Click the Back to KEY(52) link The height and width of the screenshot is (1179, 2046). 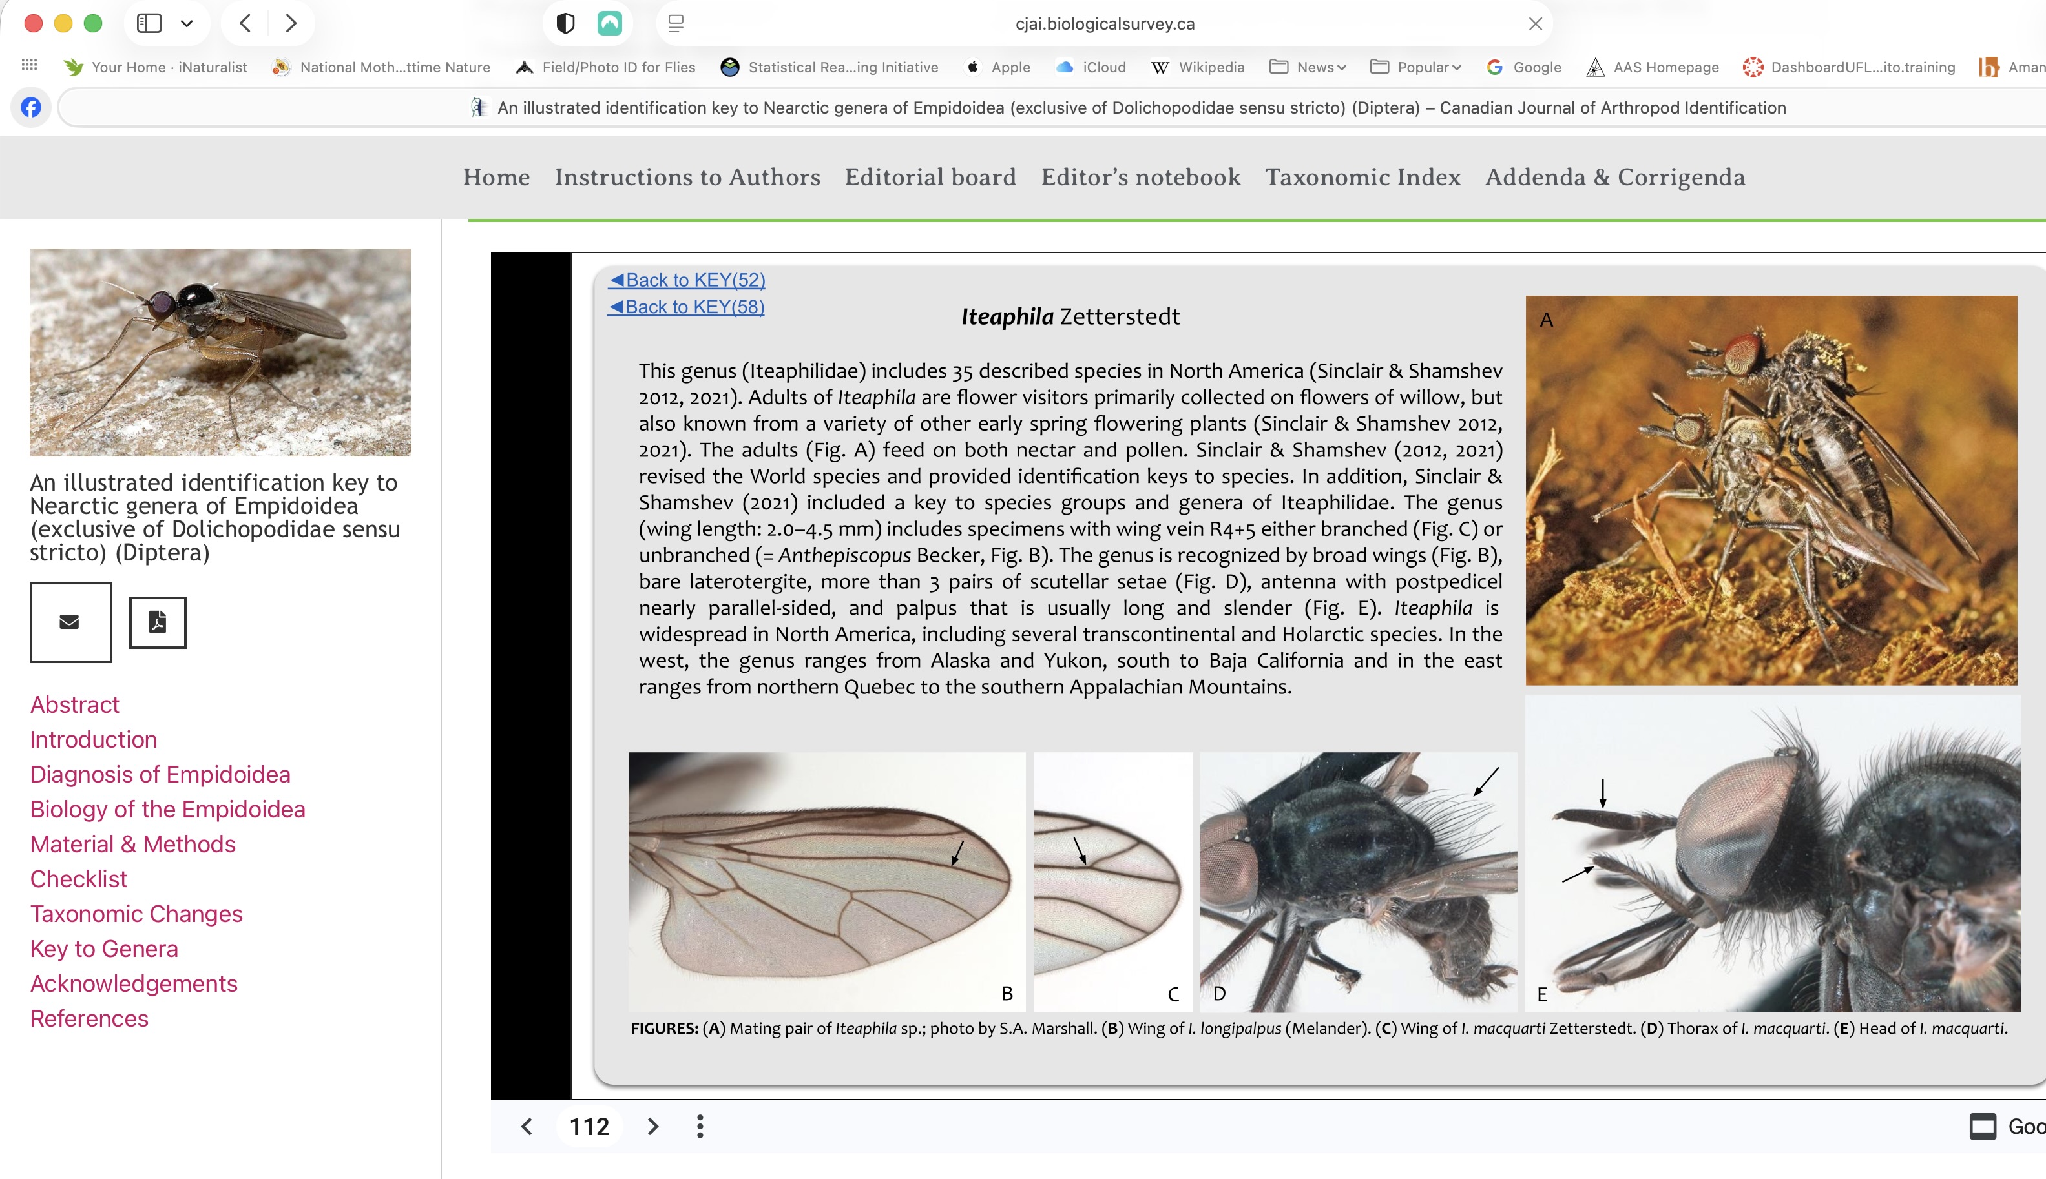(687, 280)
